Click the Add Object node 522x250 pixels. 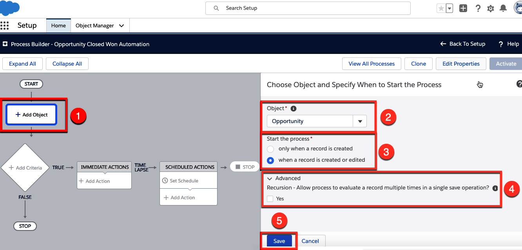(x=31, y=114)
